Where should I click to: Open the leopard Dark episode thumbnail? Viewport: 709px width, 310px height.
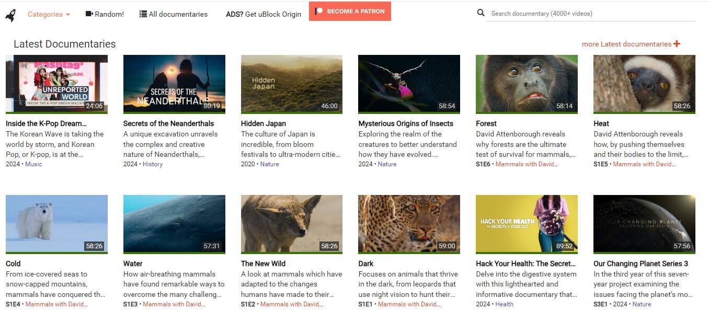[409, 224]
